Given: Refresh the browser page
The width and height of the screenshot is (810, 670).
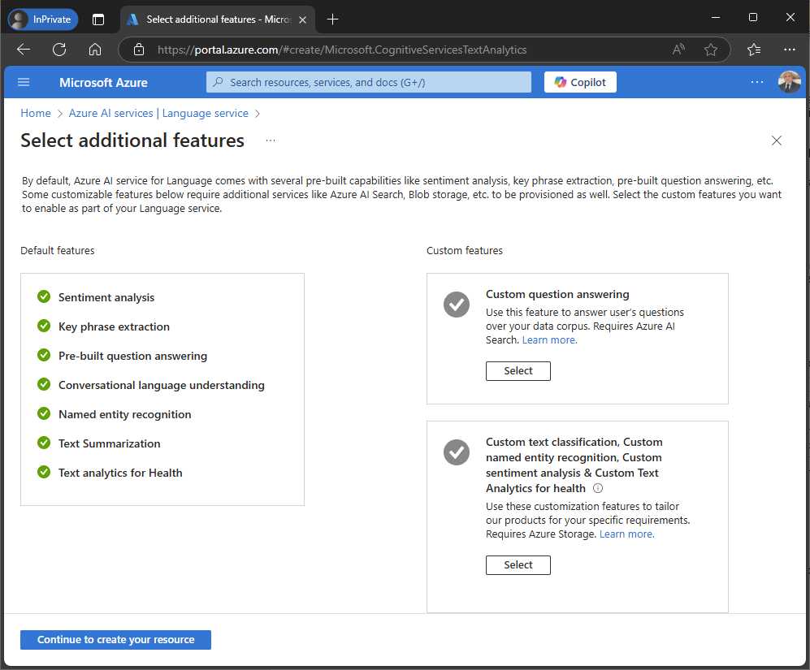Looking at the screenshot, I should pyautogui.click(x=59, y=50).
